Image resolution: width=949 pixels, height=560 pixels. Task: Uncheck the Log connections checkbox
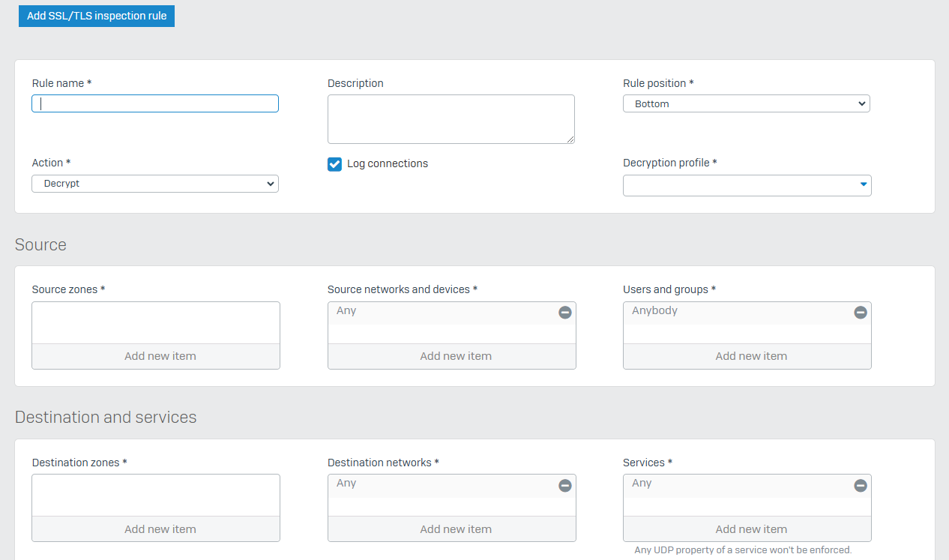[x=335, y=164]
